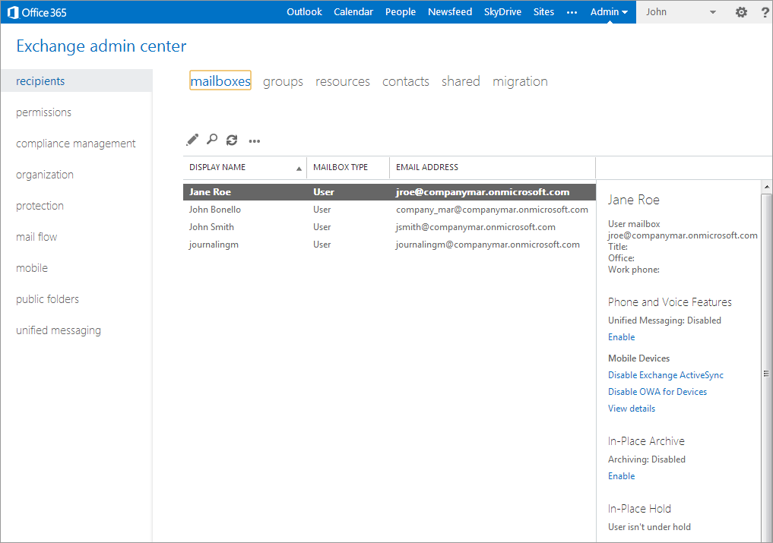Enable Unified Messaging for Jane Roe
Image resolution: width=773 pixels, height=543 pixels.
[621, 336]
